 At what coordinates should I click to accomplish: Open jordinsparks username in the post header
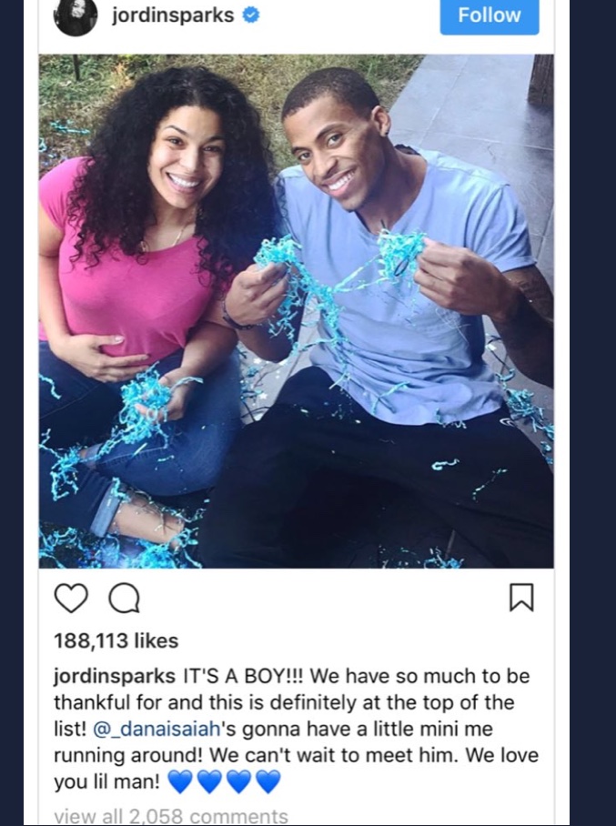(x=173, y=15)
